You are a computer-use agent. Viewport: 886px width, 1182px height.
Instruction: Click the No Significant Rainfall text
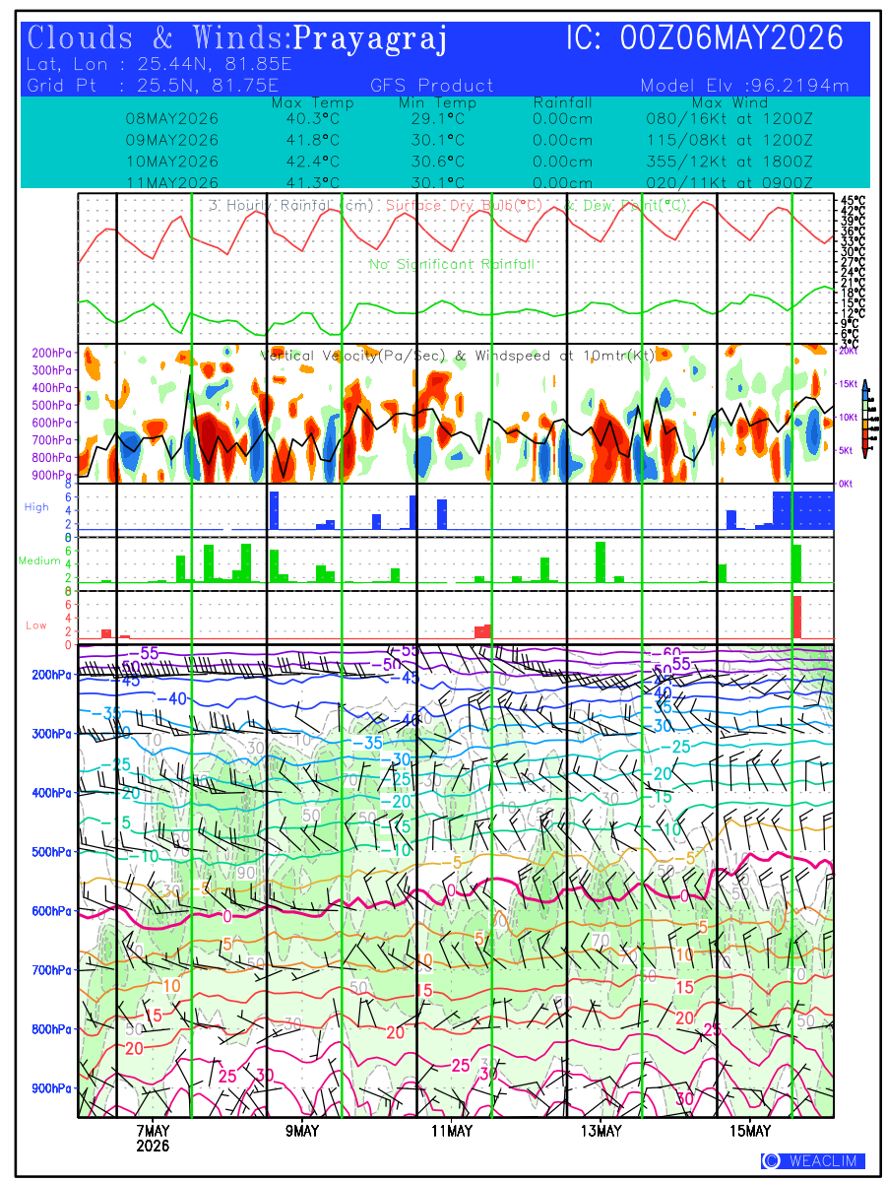(452, 264)
